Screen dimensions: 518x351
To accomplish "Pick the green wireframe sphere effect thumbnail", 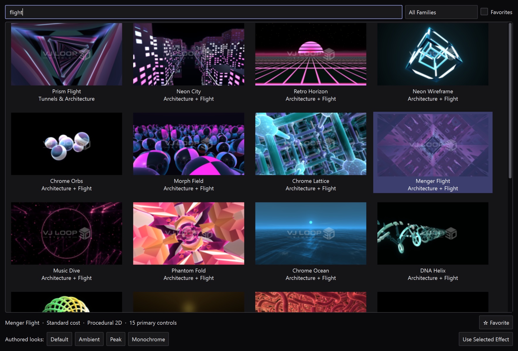I will click(x=67, y=302).
